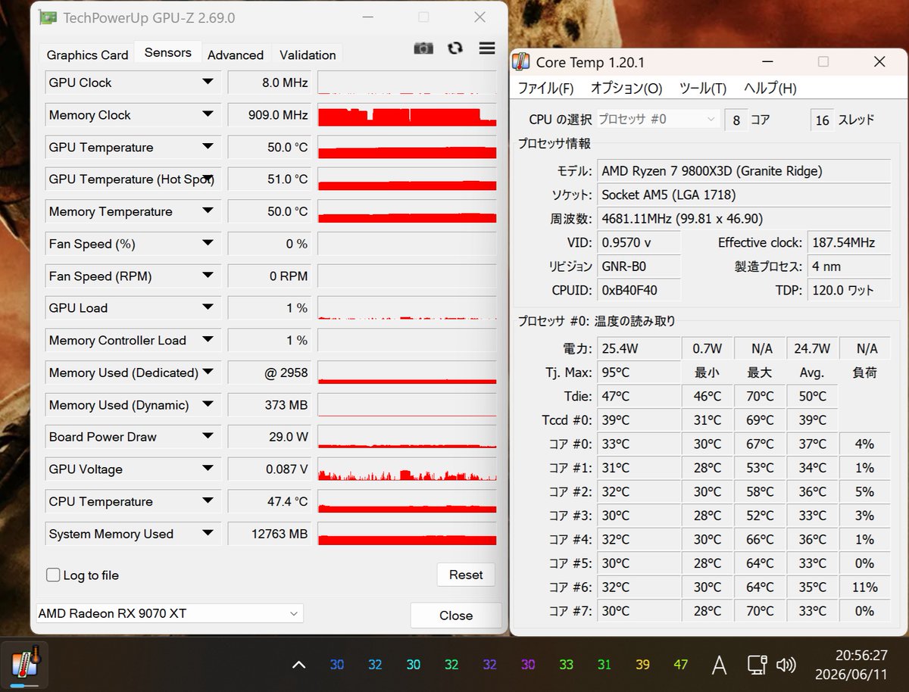Expand the Memory Temperature dropdown arrow
This screenshot has height=692, width=909.
(x=208, y=211)
